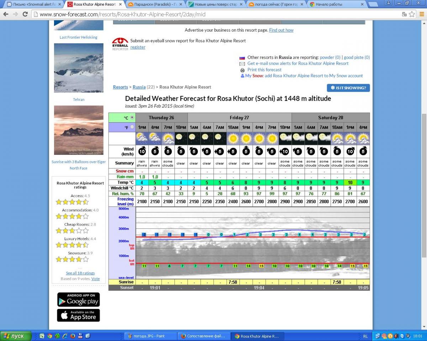
Task: Click the RL language indicator in taskbar
Action: tap(365, 336)
